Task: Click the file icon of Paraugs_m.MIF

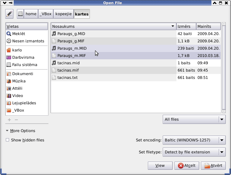Action: coord(54,56)
